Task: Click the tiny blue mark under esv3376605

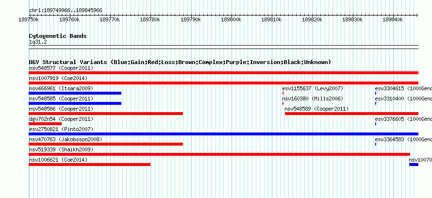Action: pyautogui.click(x=376, y=124)
